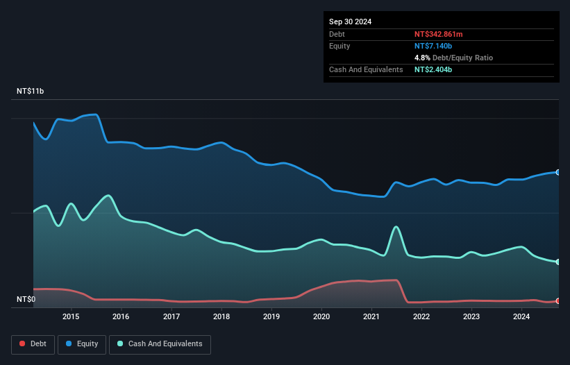Click the teal Cash endpoint marker

pos(558,262)
